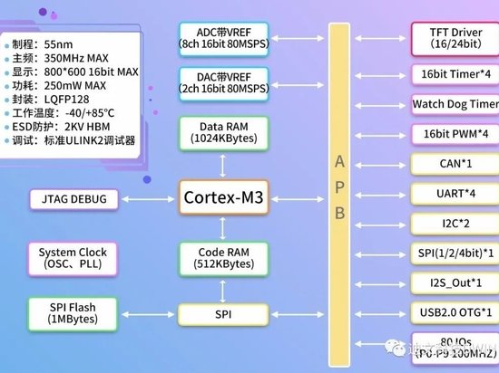Click the arrow between SPI Flash and SPI
This screenshot has height=373, width=499.
148,314
